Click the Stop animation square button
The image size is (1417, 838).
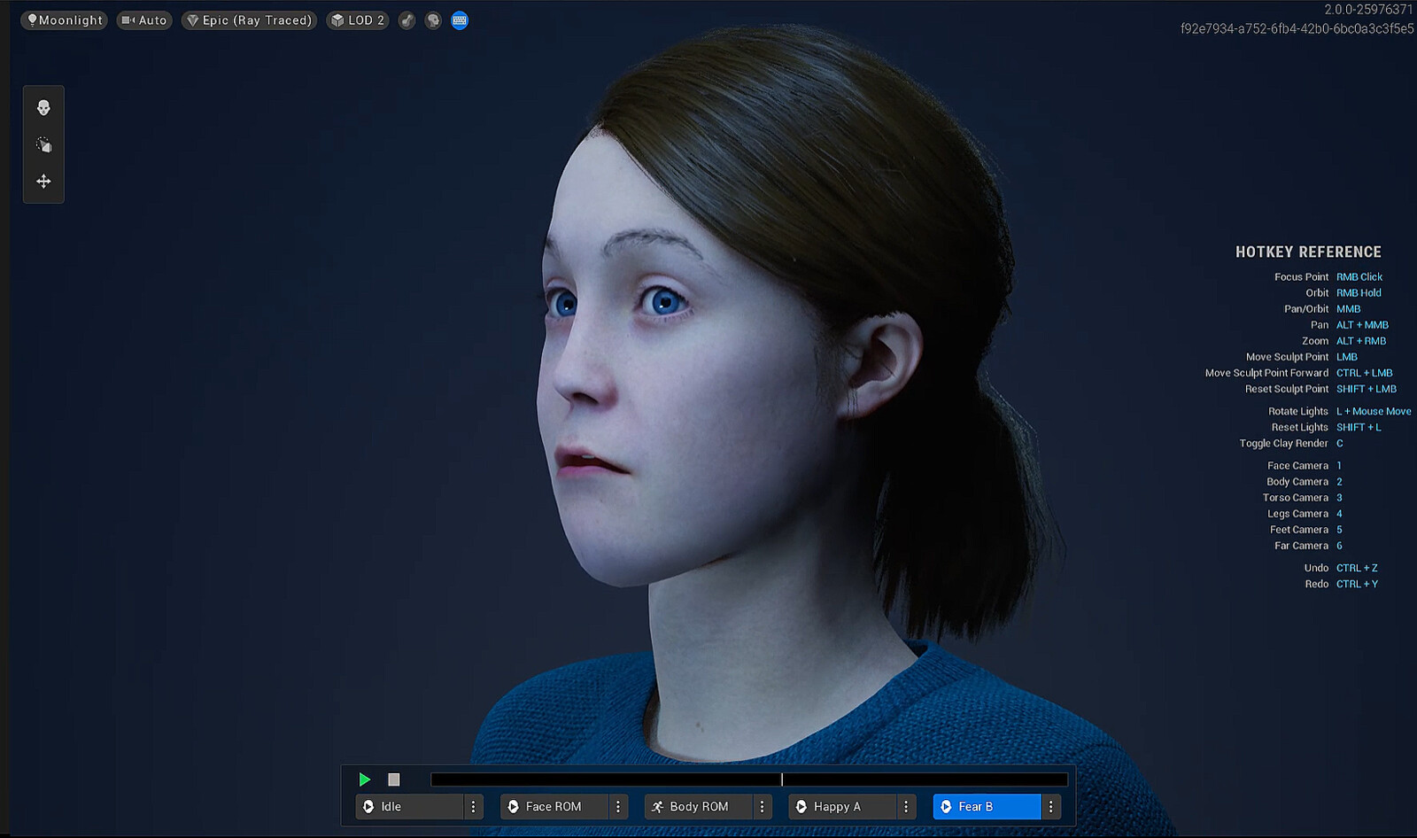click(394, 780)
